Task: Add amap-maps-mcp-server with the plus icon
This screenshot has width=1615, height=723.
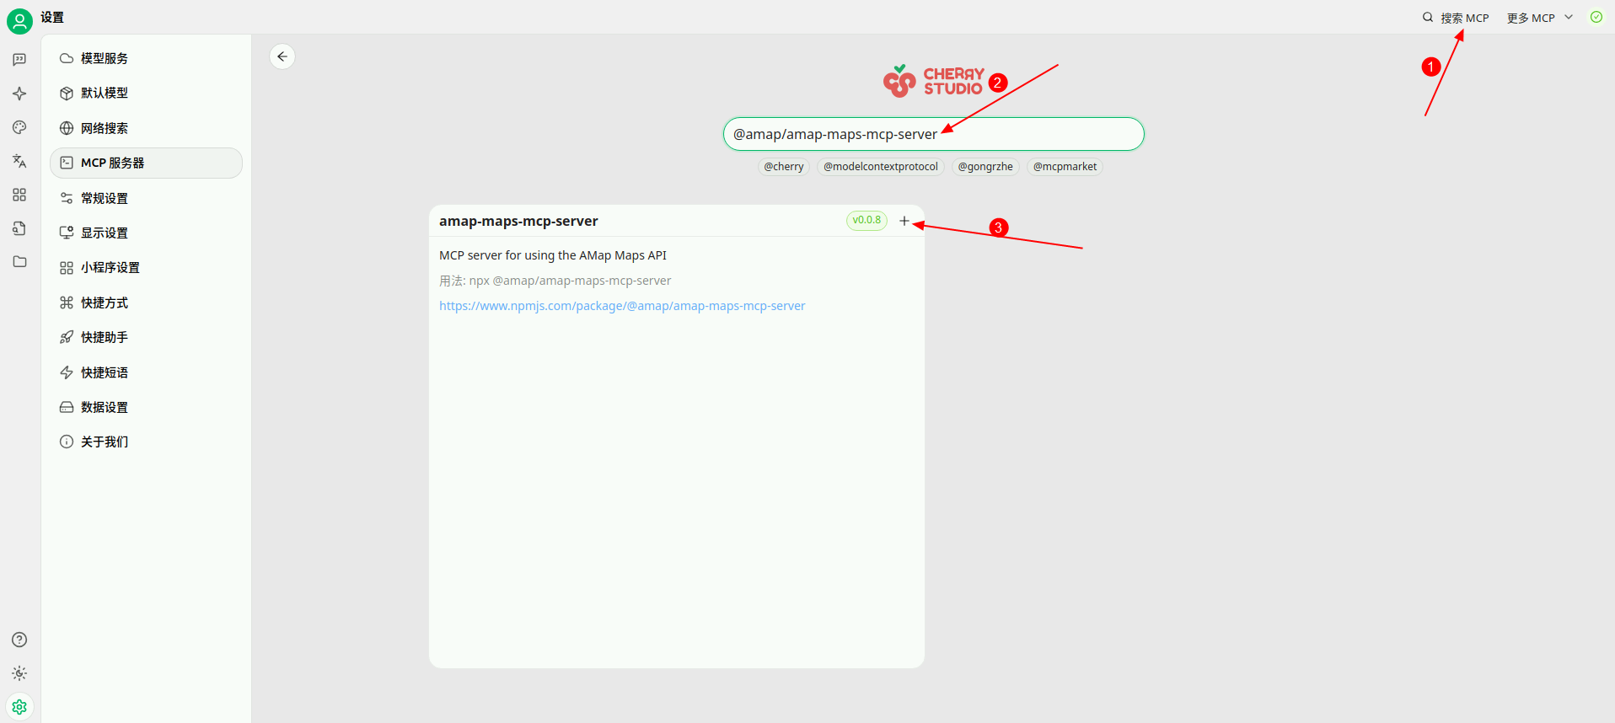Action: (x=904, y=221)
